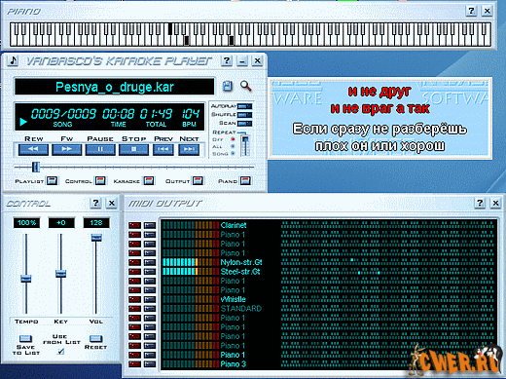Click the 128 volume value display
The width and height of the screenshot is (506, 379).
(x=96, y=223)
